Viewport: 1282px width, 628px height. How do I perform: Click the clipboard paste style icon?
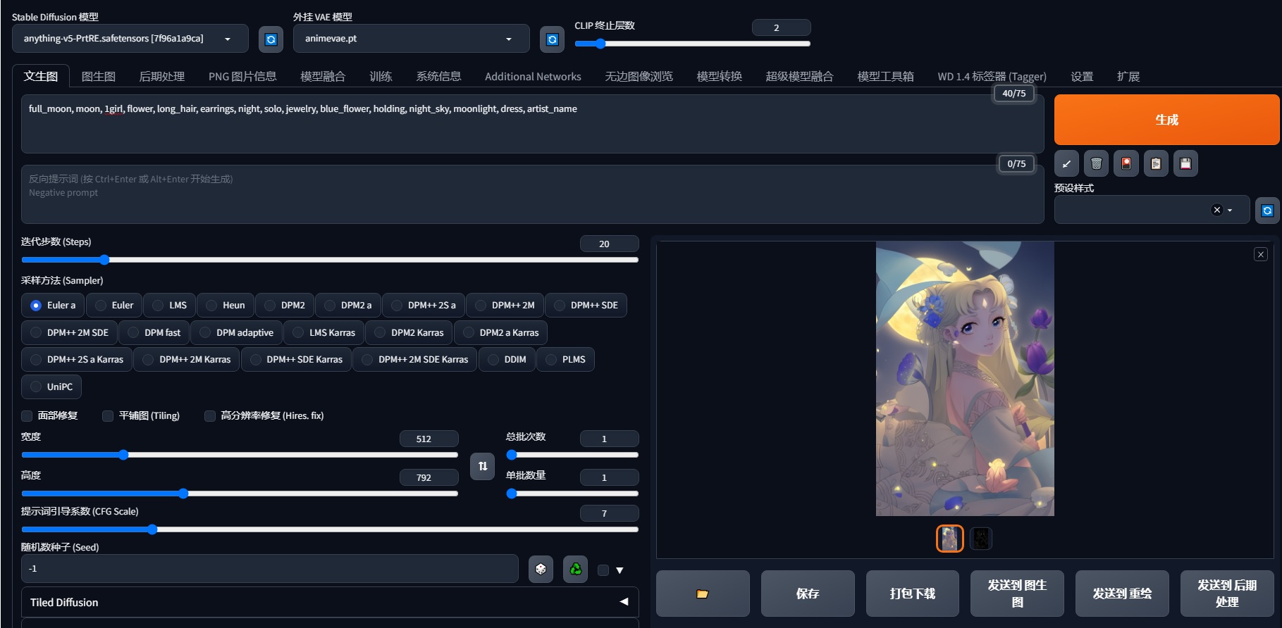click(x=1156, y=163)
